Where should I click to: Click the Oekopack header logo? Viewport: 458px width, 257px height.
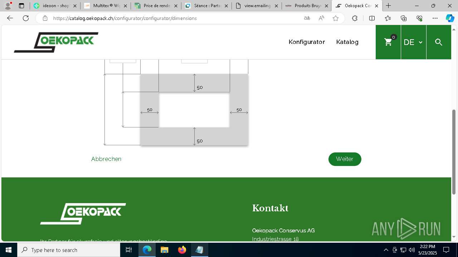pyautogui.click(x=56, y=42)
